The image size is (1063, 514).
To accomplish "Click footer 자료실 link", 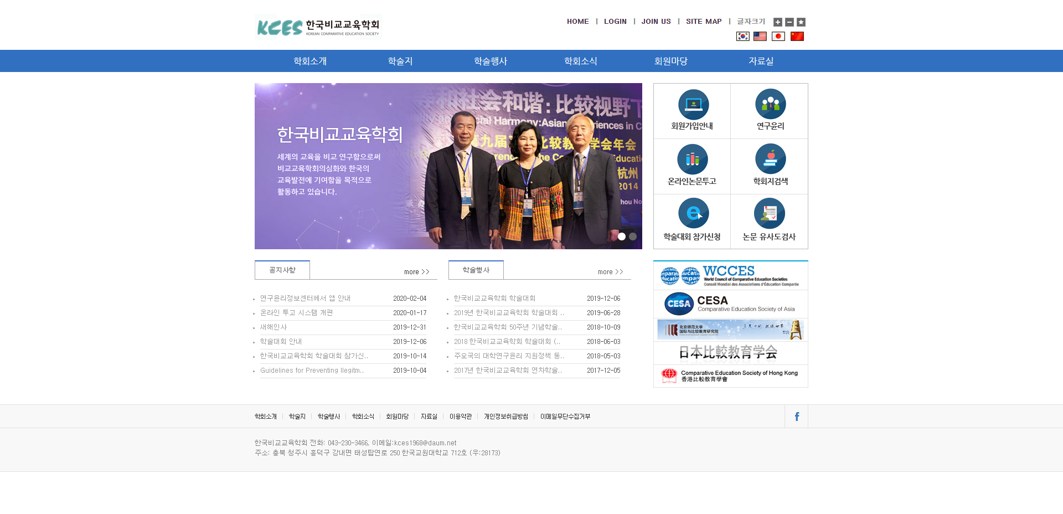I will tap(429, 417).
